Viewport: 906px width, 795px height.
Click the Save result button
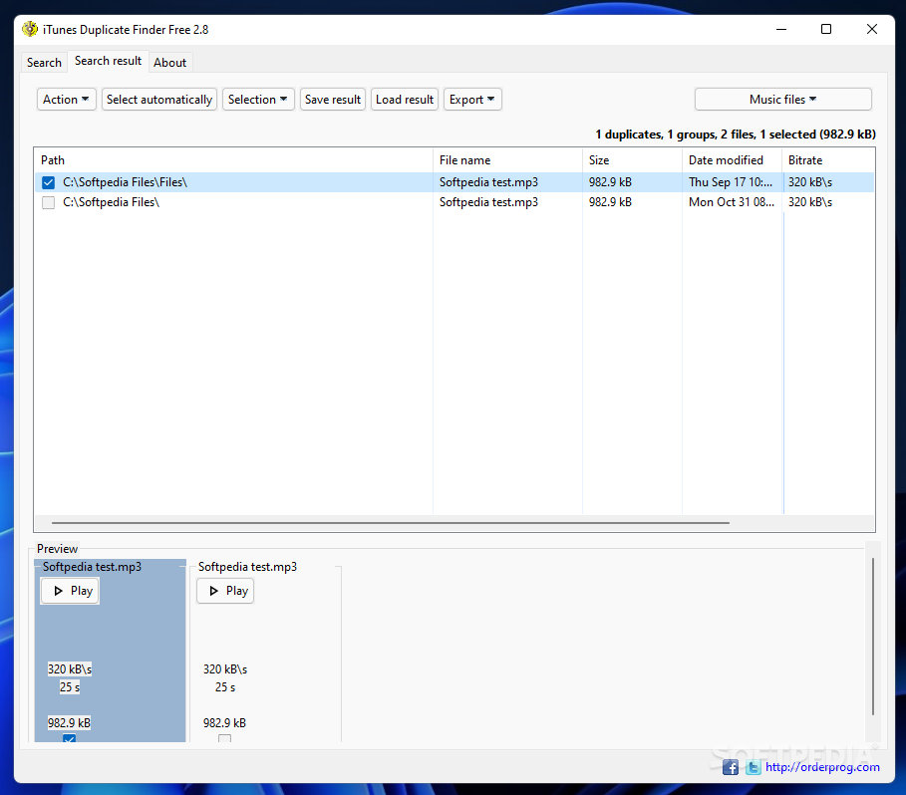(333, 100)
